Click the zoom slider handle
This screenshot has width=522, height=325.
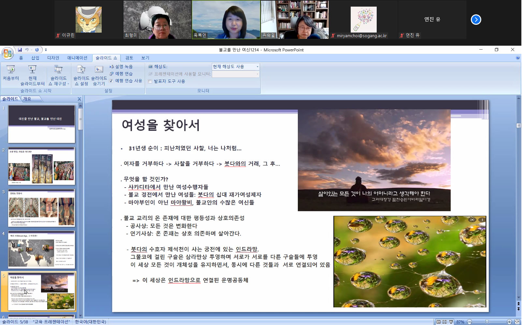pyautogui.click(x=487, y=322)
